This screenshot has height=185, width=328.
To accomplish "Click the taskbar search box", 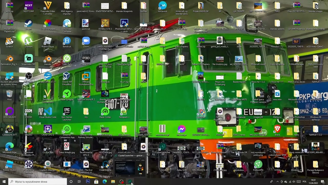I will click(x=37, y=182).
